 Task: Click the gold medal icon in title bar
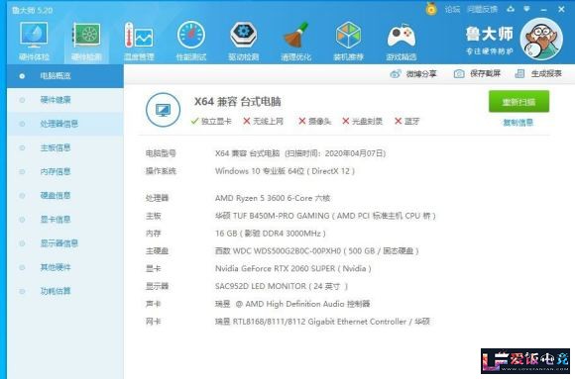click(x=431, y=9)
